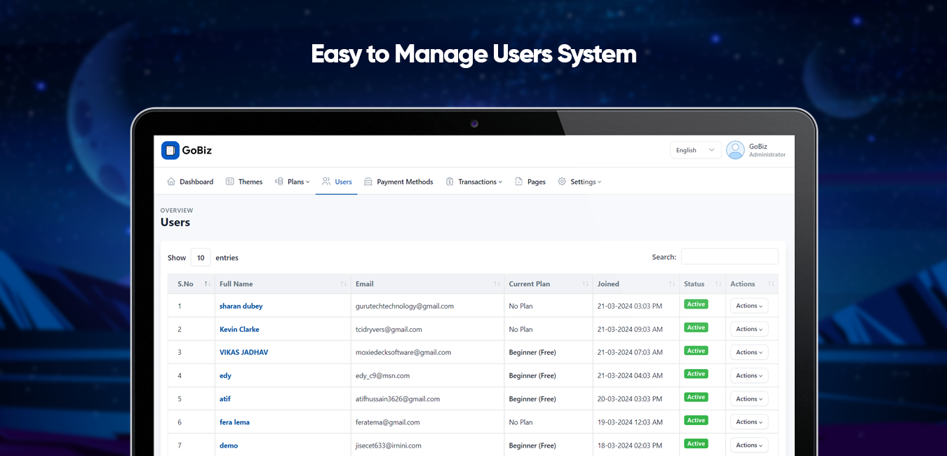Switch to the Users tab
Viewport: 947px width, 456px height.
click(337, 182)
